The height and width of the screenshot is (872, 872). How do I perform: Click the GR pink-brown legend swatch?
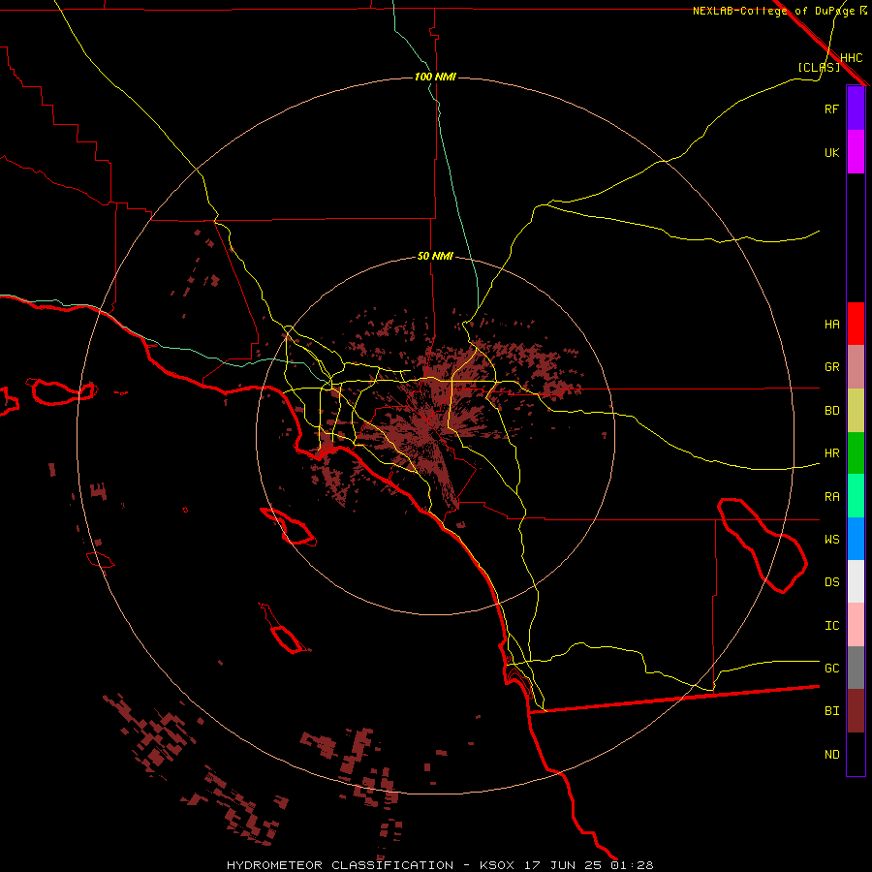pyautogui.click(x=856, y=367)
